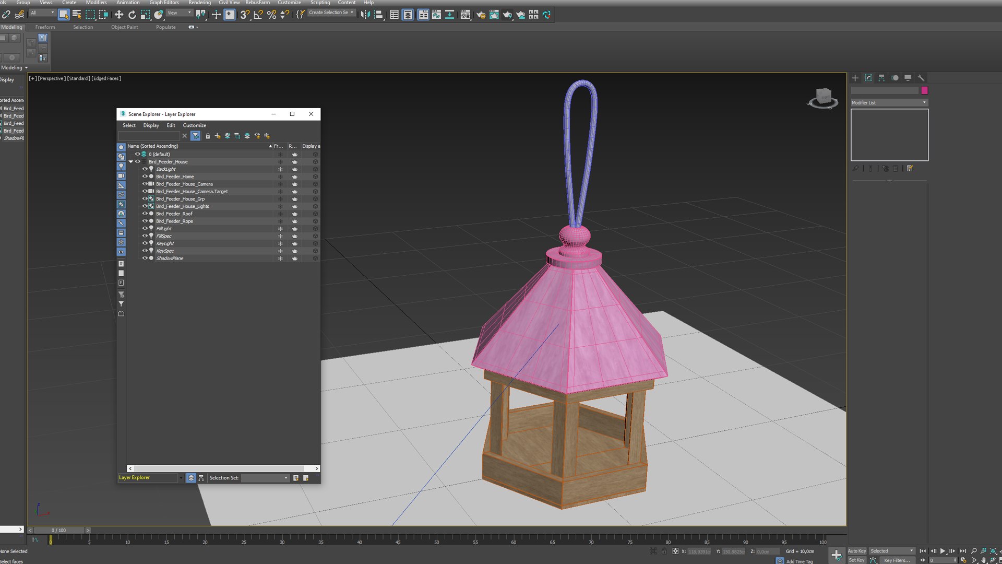The height and width of the screenshot is (564, 1002).
Task: Open the Scripting menu
Action: (x=320, y=3)
